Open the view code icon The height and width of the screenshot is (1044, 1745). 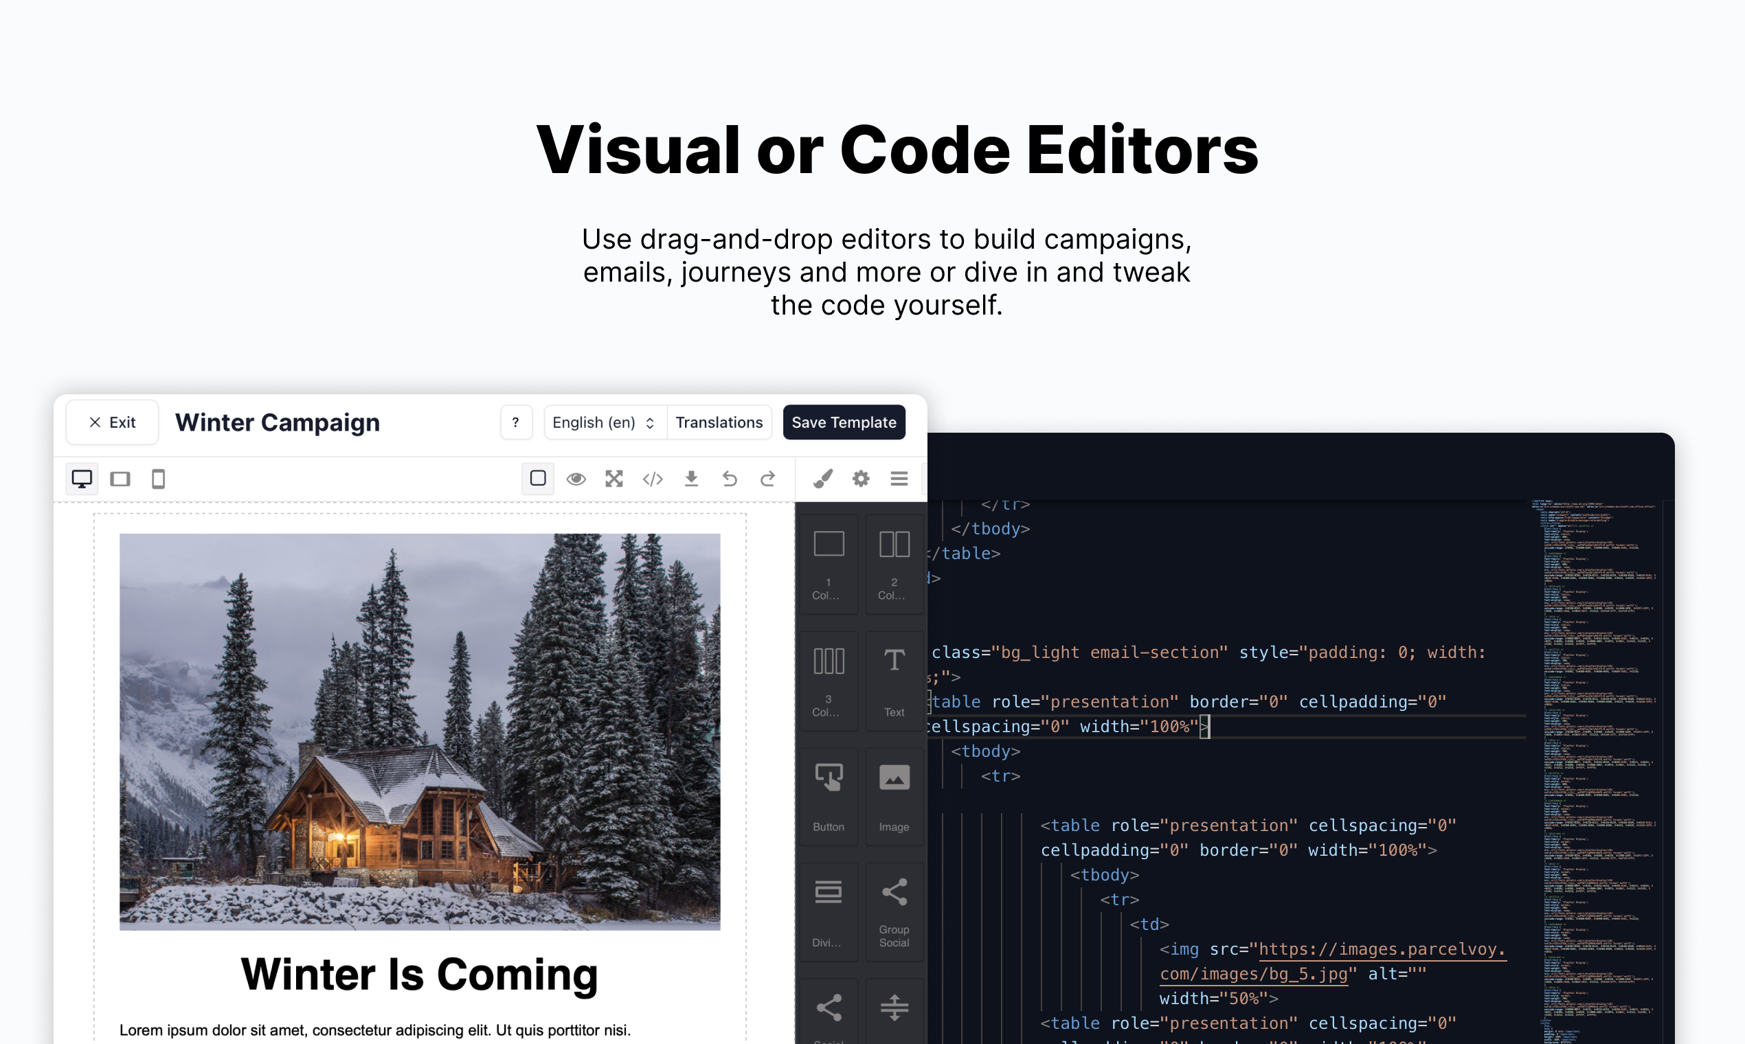click(653, 479)
